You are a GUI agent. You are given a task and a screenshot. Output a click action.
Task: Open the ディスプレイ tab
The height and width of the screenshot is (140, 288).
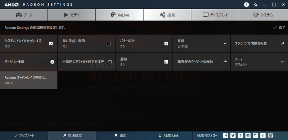[x=215, y=15]
